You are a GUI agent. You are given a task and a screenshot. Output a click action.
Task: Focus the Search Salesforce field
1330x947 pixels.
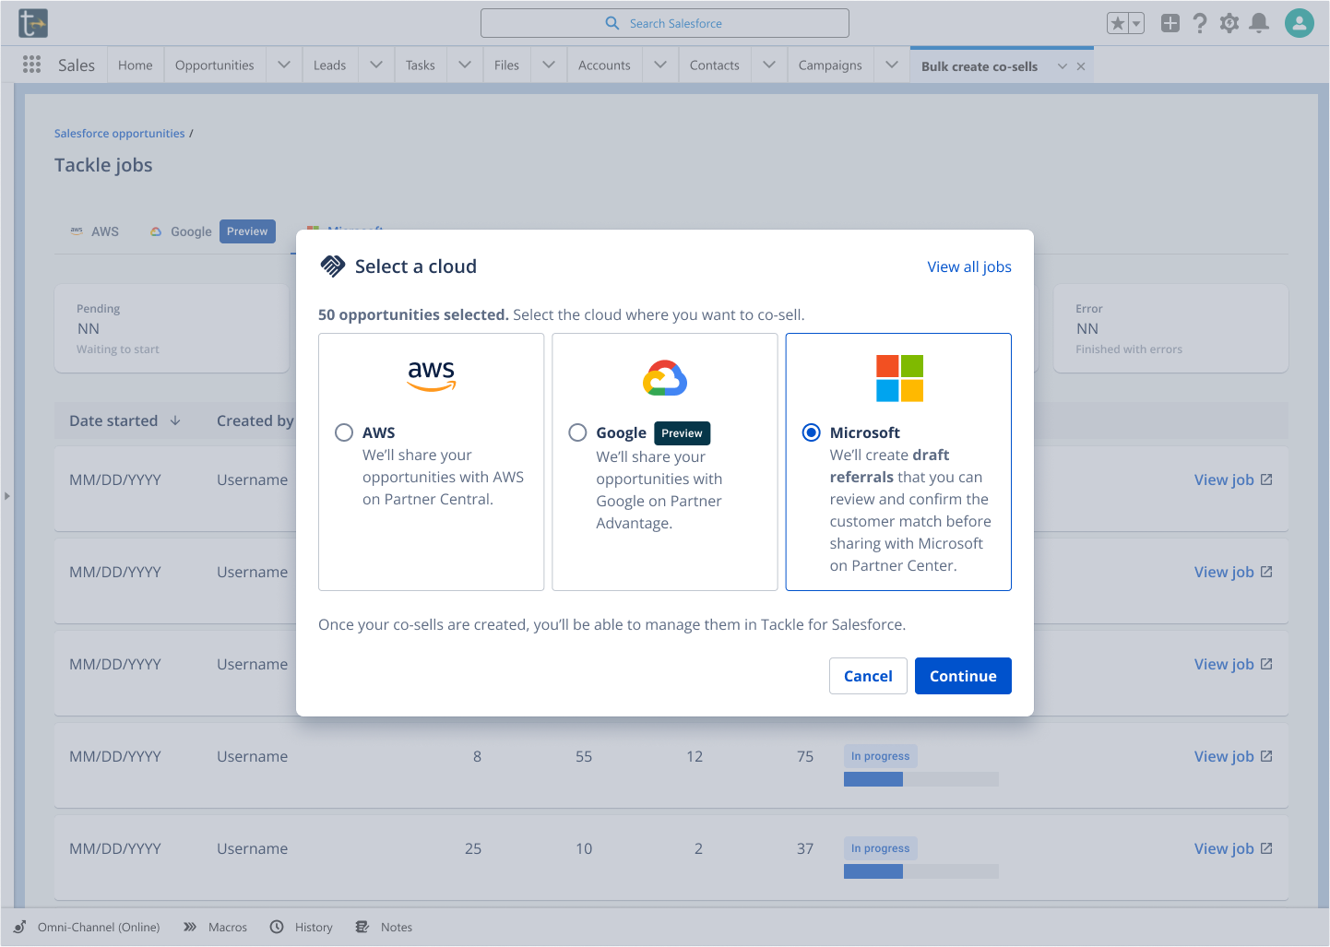(x=665, y=23)
